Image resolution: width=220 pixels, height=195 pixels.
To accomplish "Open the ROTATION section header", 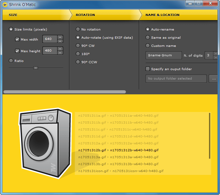I will click(x=105, y=15).
